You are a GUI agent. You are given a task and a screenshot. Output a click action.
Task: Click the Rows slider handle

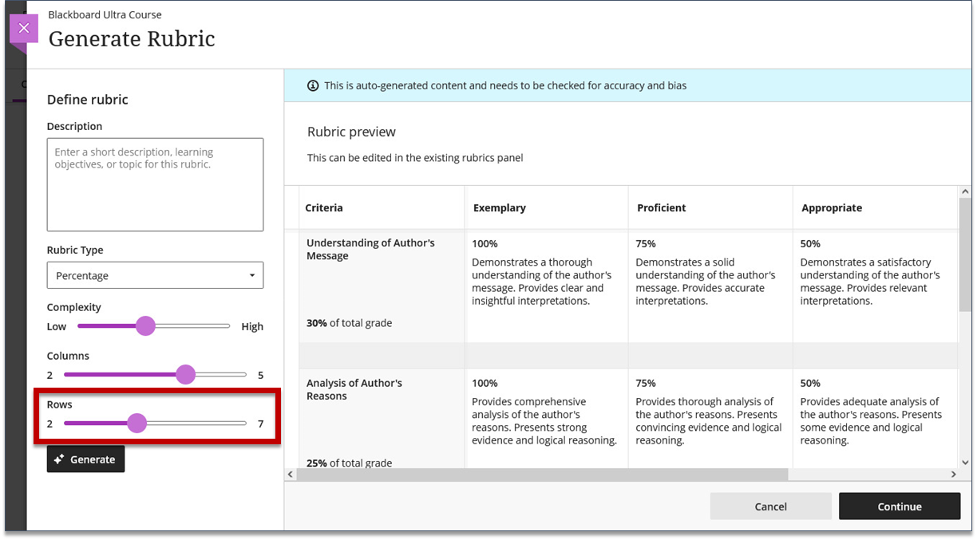point(137,423)
